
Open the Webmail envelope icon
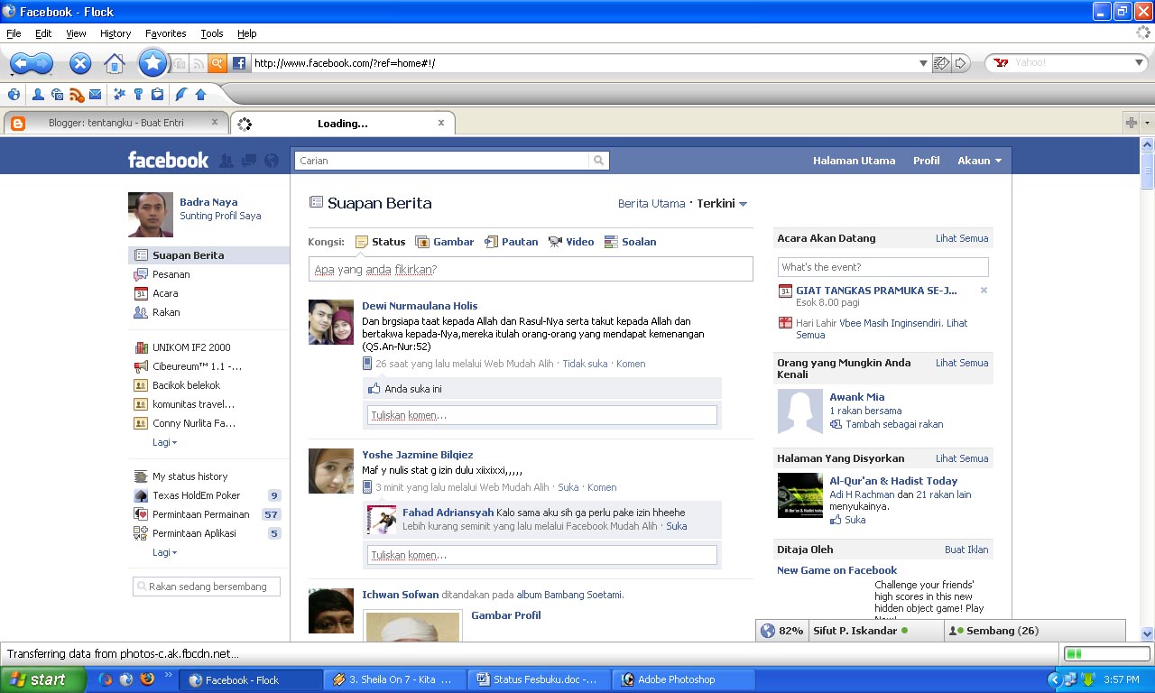(95, 94)
